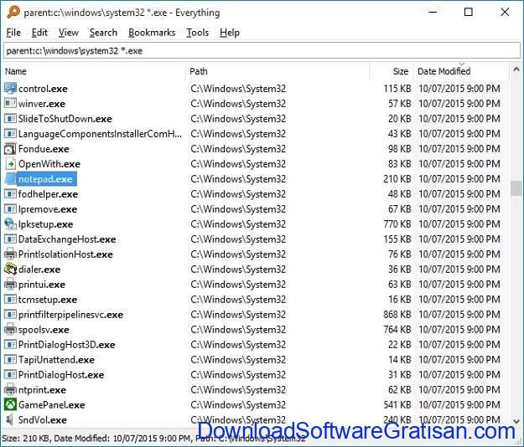524x447 pixels.
Task: Click inside the search query field
Action: [262, 51]
